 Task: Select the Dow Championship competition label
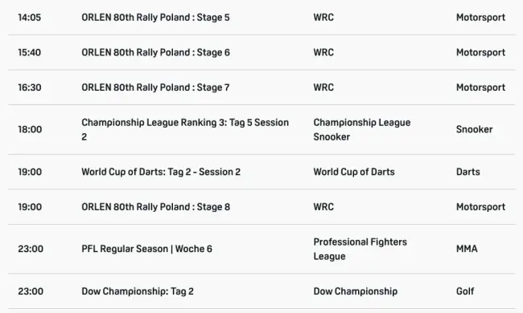click(x=355, y=291)
